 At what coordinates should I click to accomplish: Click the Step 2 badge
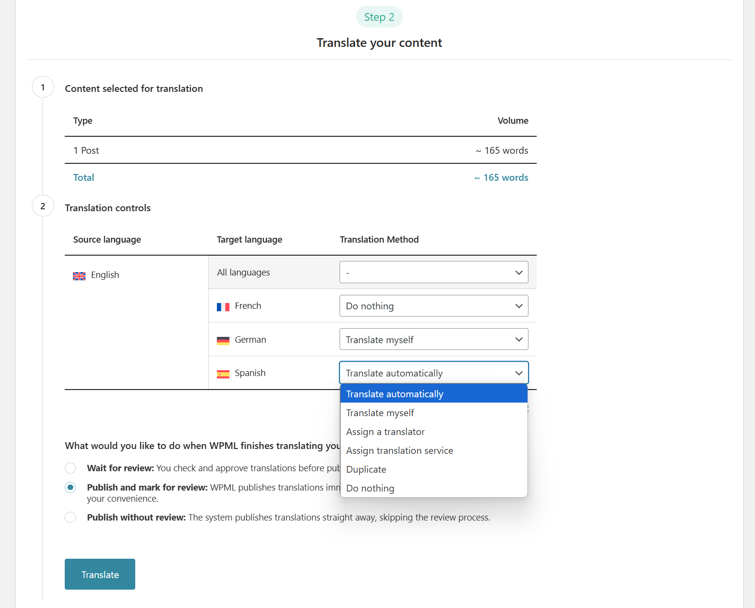(379, 17)
